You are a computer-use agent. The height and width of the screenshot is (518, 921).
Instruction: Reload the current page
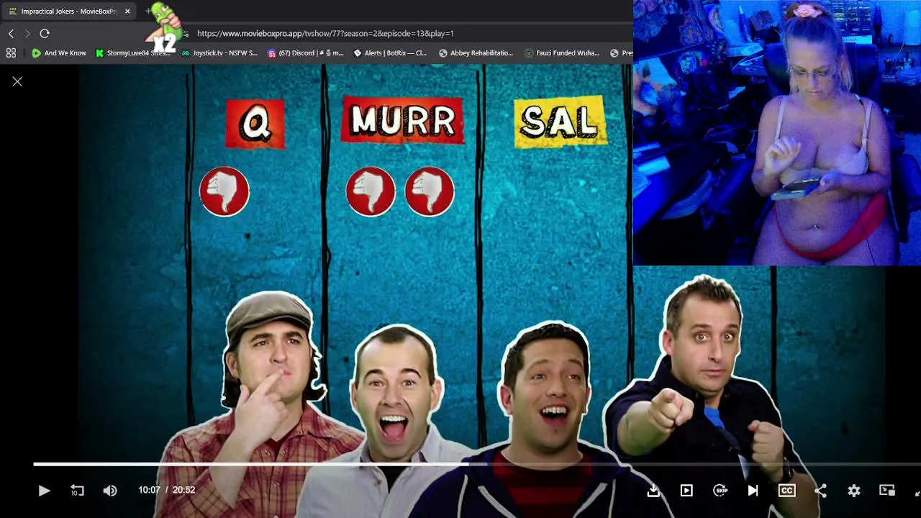tap(45, 34)
